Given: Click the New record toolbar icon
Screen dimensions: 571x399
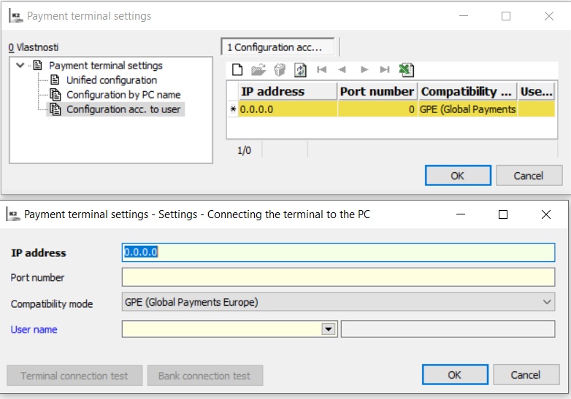Looking at the screenshot, I should click(237, 70).
